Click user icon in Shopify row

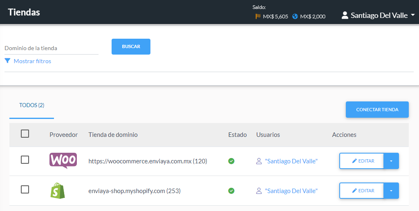pos(259,191)
